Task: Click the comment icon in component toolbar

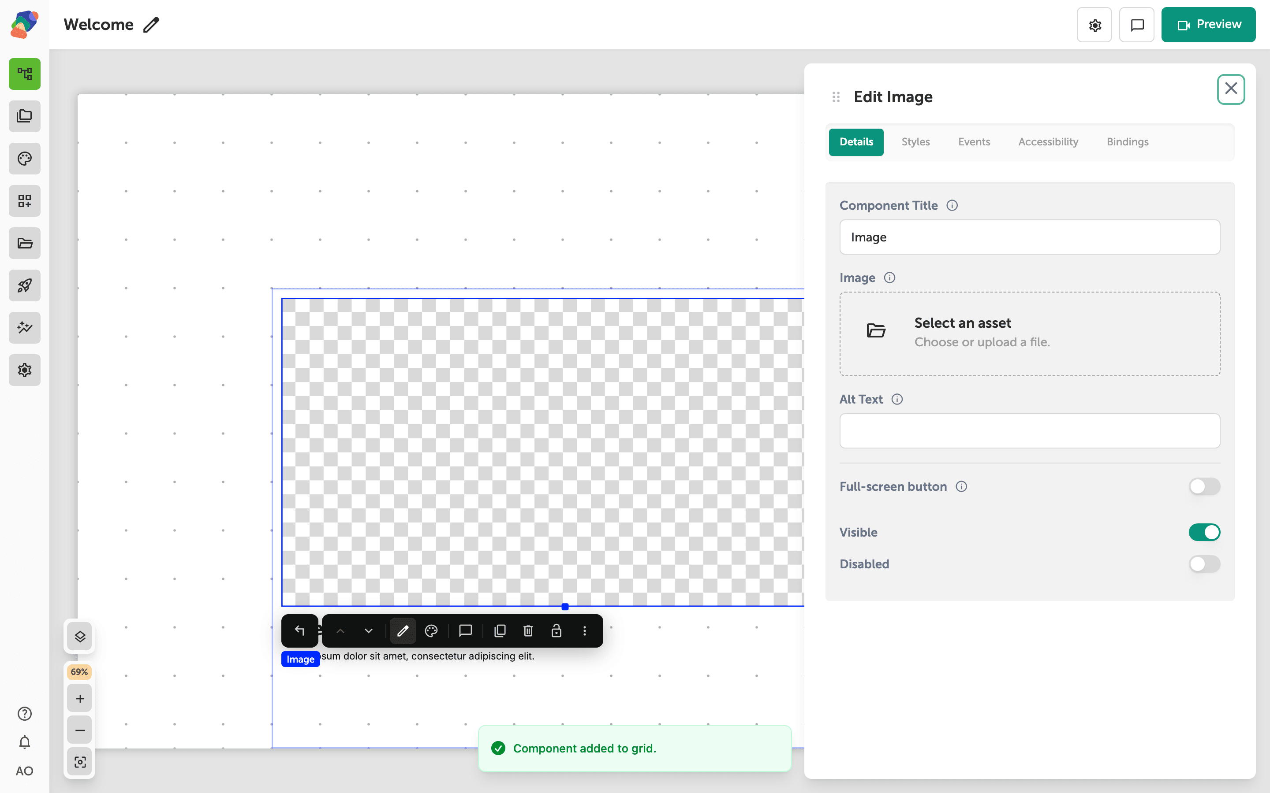Action: point(466,630)
